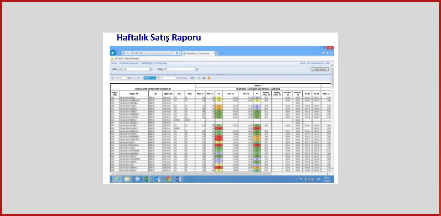Click the browser back arrow button
This screenshot has width=441, height=216.
click(112, 53)
